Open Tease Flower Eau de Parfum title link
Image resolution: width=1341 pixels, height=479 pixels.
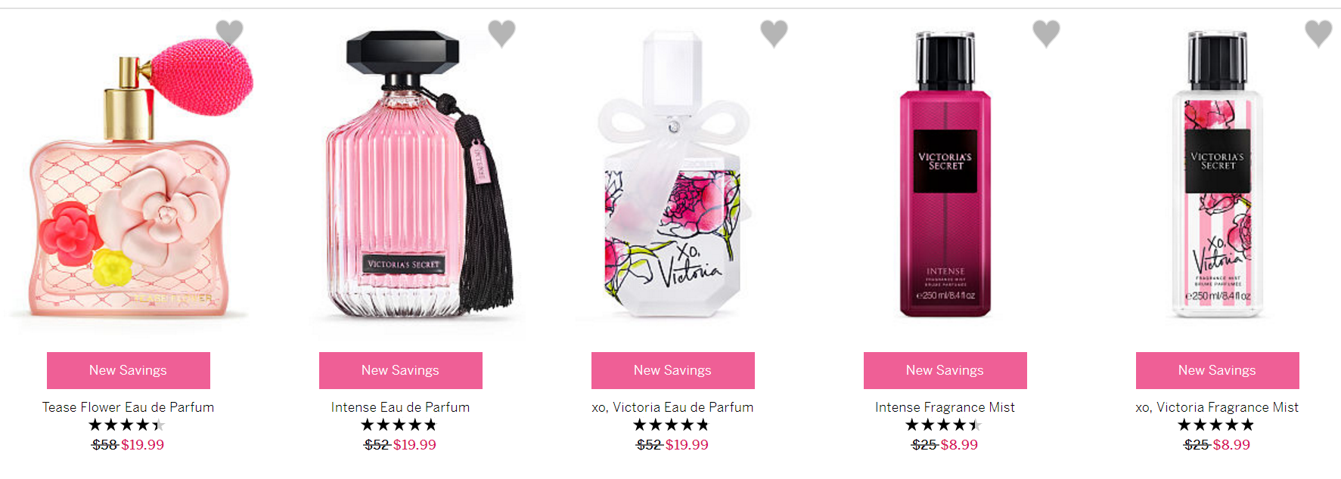[x=129, y=407]
